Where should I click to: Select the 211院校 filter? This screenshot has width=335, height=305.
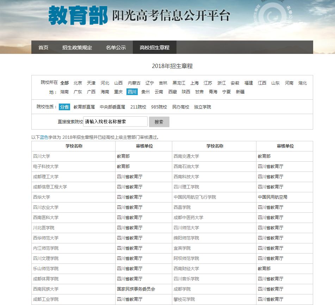click(x=138, y=107)
